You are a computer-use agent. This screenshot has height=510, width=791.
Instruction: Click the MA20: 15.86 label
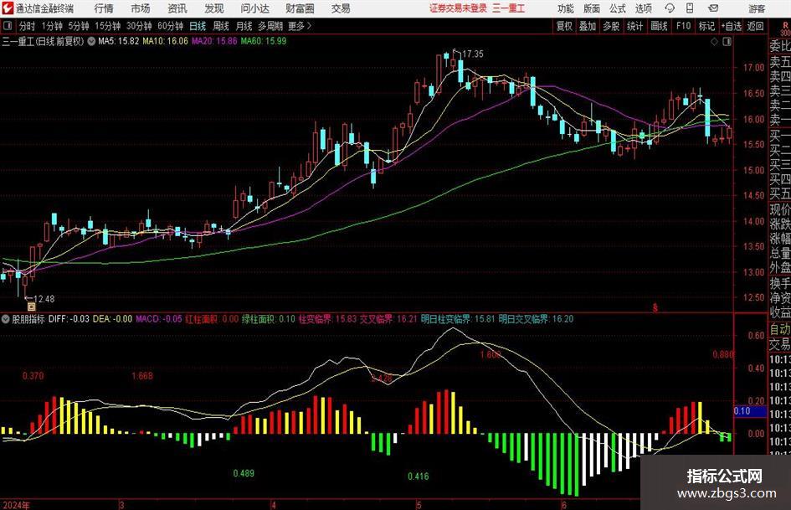[214, 41]
